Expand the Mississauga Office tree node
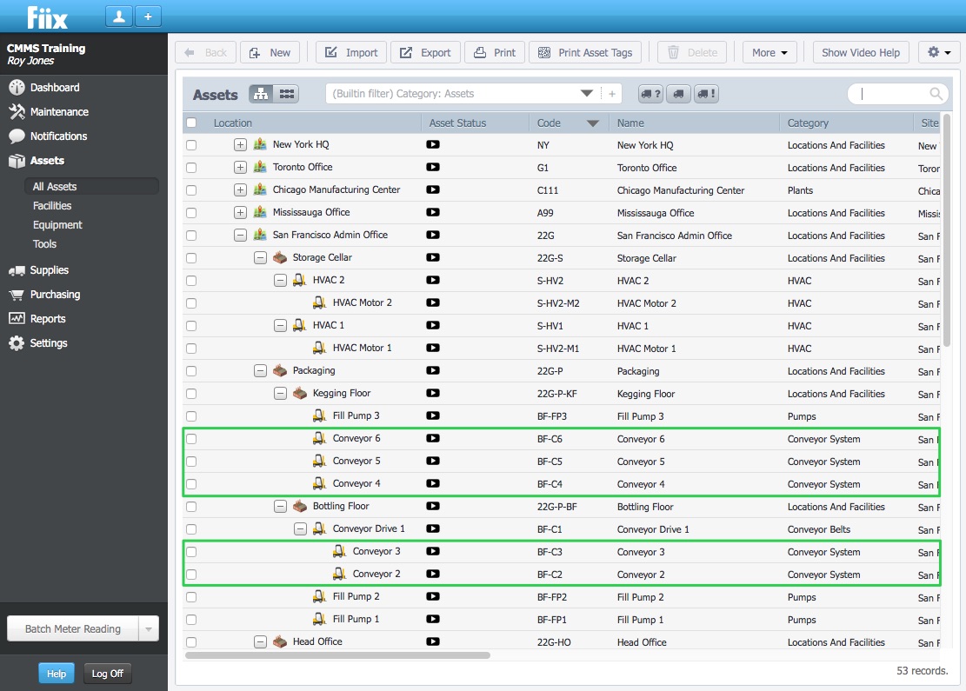 [x=240, y=212]
